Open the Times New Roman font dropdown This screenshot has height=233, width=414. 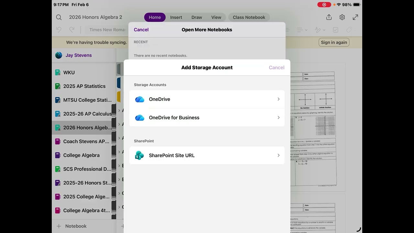pos(107,30)
